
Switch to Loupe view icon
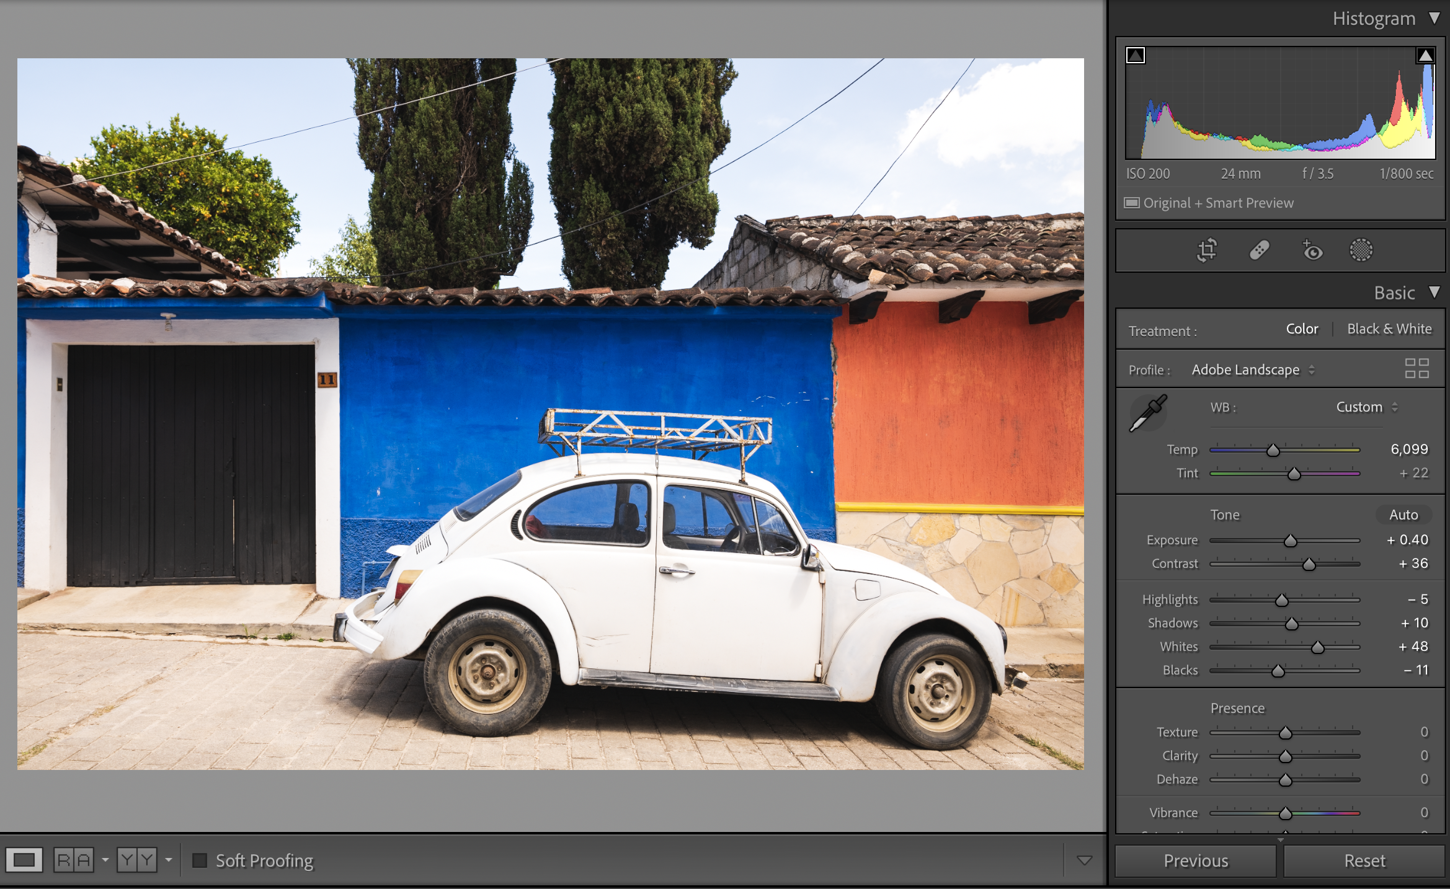click(x=24, y=860)
